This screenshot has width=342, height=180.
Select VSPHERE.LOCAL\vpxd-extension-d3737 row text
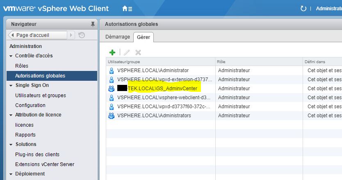point(164,80)
